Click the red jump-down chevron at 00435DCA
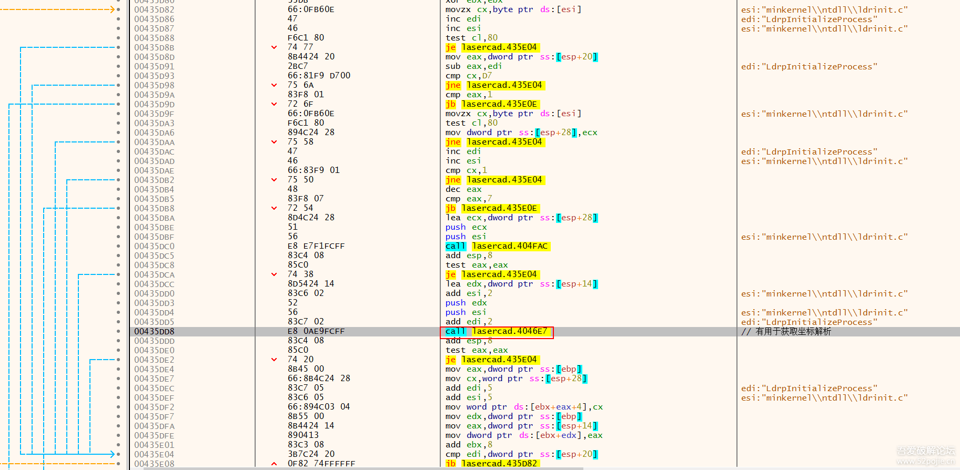Image resolution: width=960 pixels, height=470 pixels. click(x=274, y=274)
